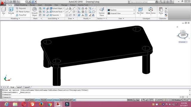Switch to the Layout1 tab
This screenshot has height=107, width=191.
(19, 87)
